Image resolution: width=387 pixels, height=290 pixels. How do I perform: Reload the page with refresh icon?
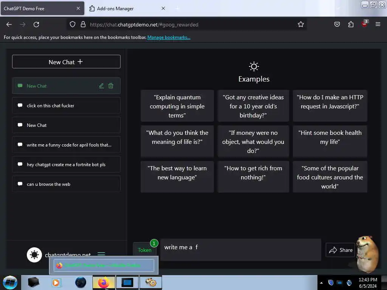click(36, 25)
